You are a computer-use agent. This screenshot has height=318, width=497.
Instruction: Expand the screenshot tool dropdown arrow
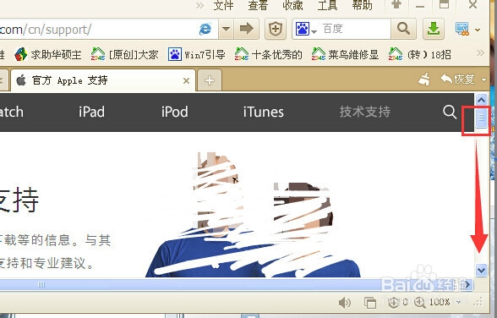pyautogui.click(x=478, y=30)
